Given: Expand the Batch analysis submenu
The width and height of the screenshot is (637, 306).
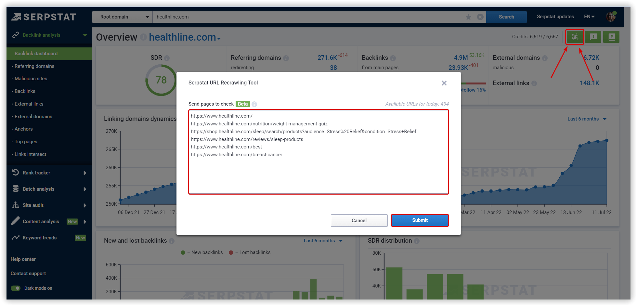Looking at the screenshot, I should [x=85, y=189].
